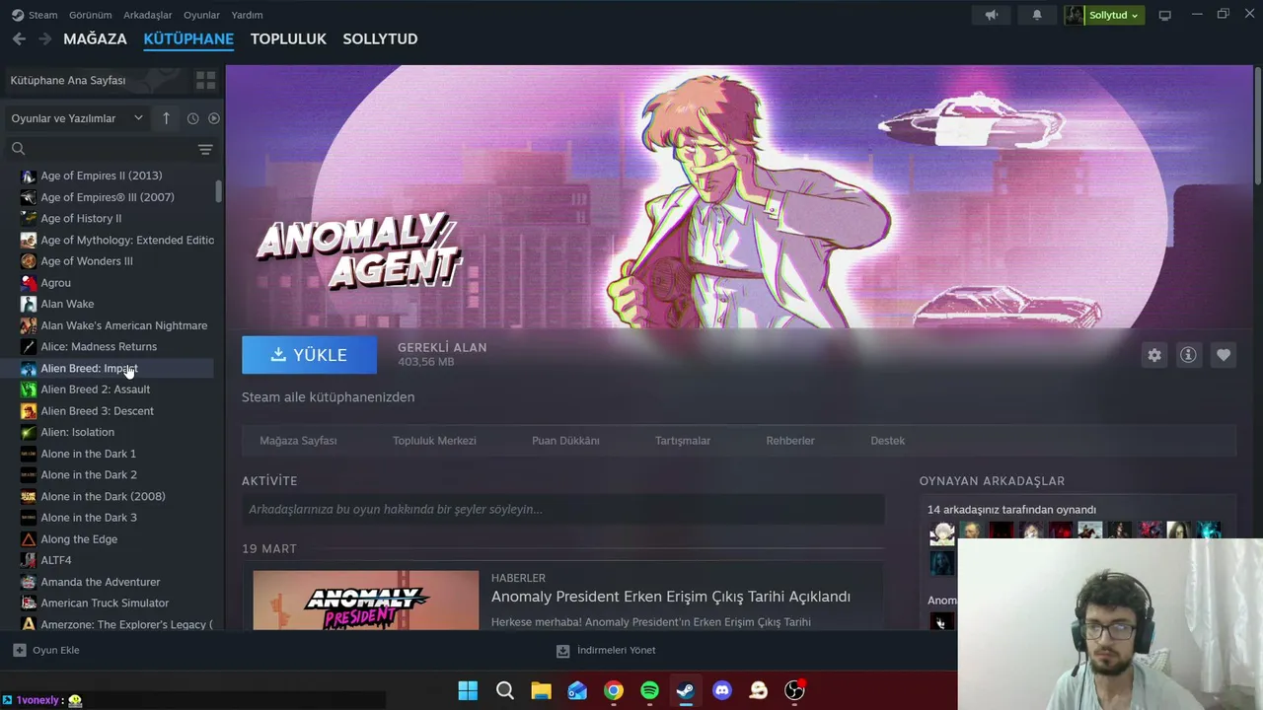Open the library filter options icon

pos(205,149)
